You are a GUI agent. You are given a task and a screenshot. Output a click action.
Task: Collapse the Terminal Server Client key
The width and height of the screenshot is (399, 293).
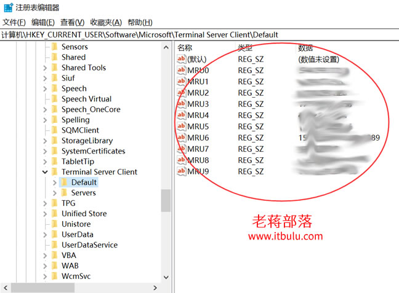click(45, 172)
